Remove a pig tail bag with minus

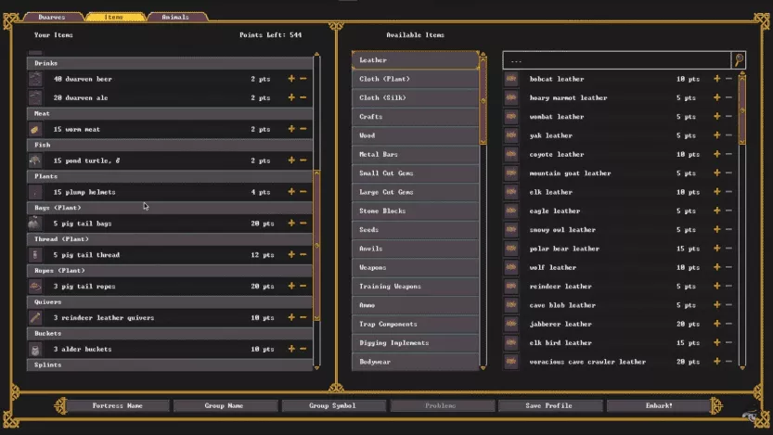303,224
